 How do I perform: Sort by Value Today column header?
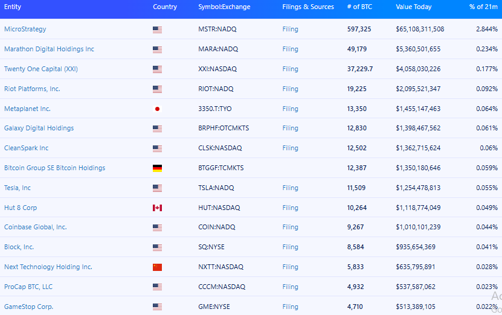pos(414,7)
